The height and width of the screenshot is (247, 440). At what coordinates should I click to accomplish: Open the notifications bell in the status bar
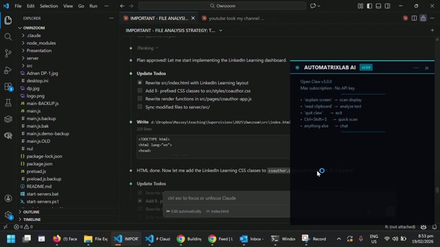[x=434, y=227]
